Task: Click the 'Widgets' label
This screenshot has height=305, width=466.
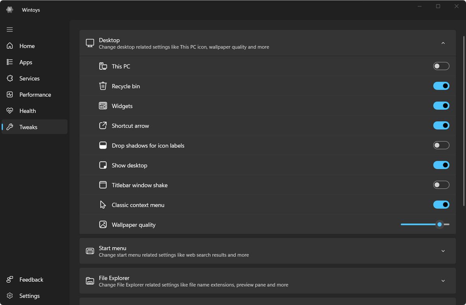Action: (122, 106)
